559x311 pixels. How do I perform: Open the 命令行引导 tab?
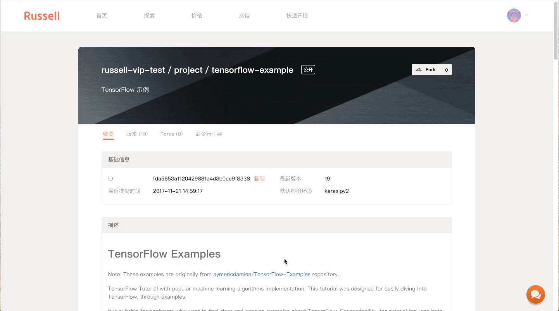coord(209,134)
